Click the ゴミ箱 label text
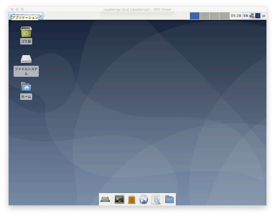Screen dimensions: 275x216 (x=26, y=41)
